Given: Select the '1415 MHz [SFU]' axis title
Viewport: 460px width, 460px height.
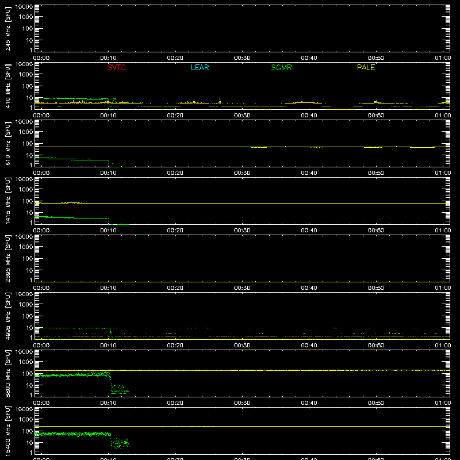Looking at the screenshot, I should tap(7, 201).
